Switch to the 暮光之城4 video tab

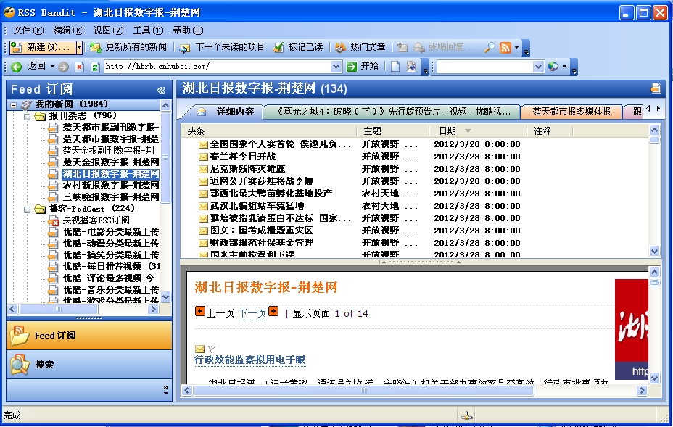click(392, 112)
